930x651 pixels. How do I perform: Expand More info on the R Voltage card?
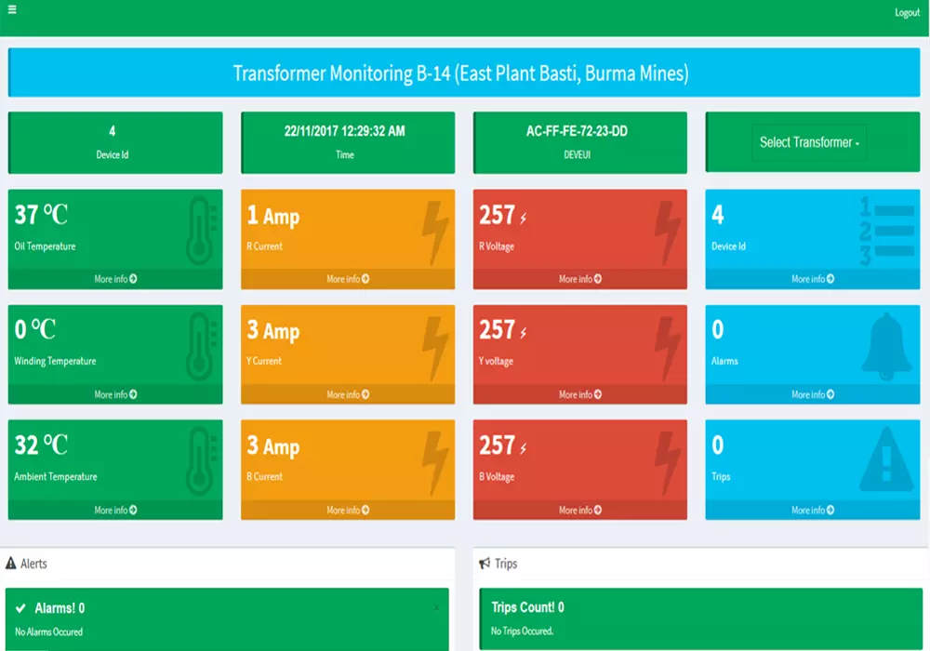pos(580,278)
